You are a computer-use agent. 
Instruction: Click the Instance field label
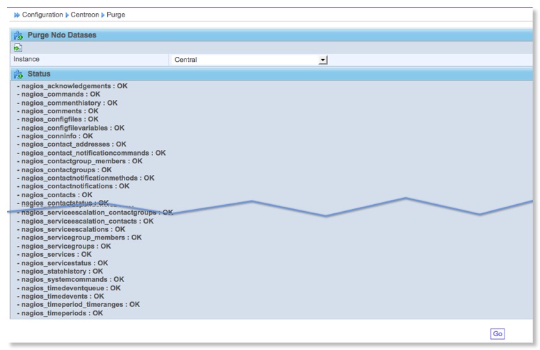pyautogui.click(x=26, y=60)
